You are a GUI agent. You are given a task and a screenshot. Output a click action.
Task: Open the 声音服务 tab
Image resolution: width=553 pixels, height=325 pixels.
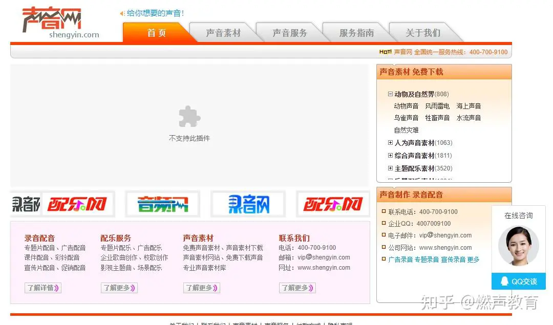[290, 33]
